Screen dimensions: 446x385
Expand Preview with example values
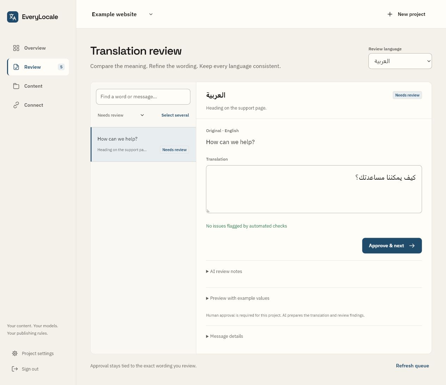(238, 298)
